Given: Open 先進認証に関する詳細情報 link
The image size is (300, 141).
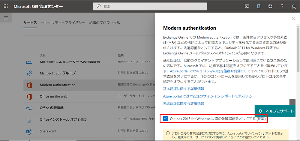Looking at the screenshot, I should [x=184, y=103].
